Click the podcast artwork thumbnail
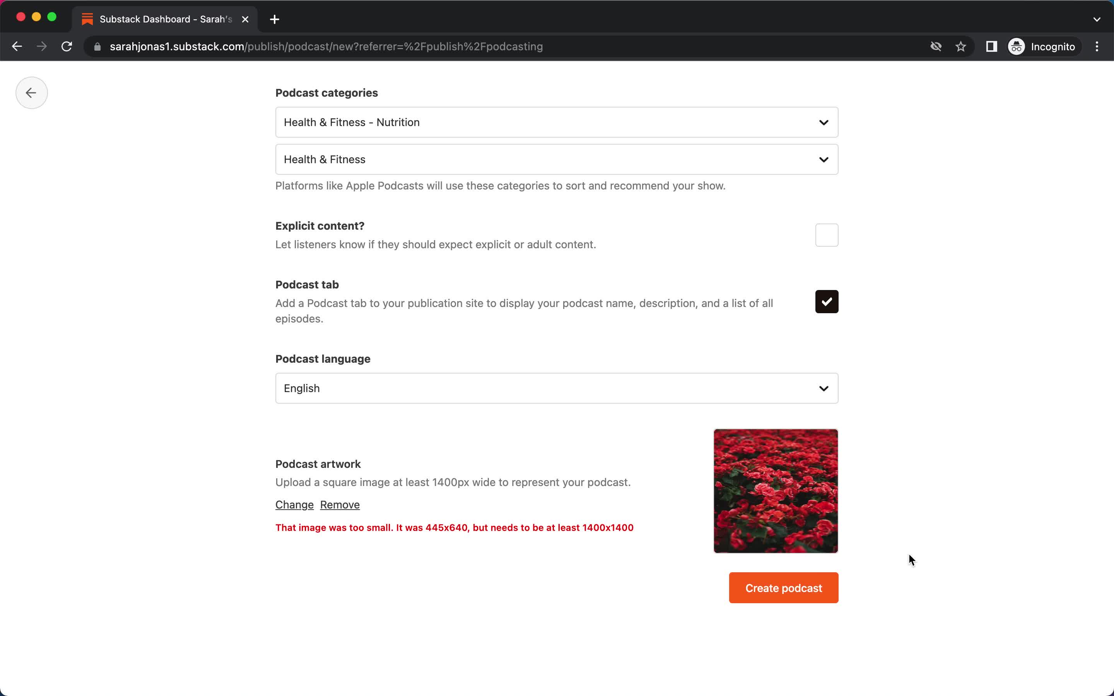Screen dimensions: 1114x696 pos(776,491)
